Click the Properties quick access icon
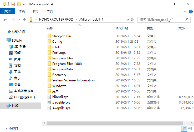Image resolution: width=194 pixels, height=132 pixels. coord(13,4)
